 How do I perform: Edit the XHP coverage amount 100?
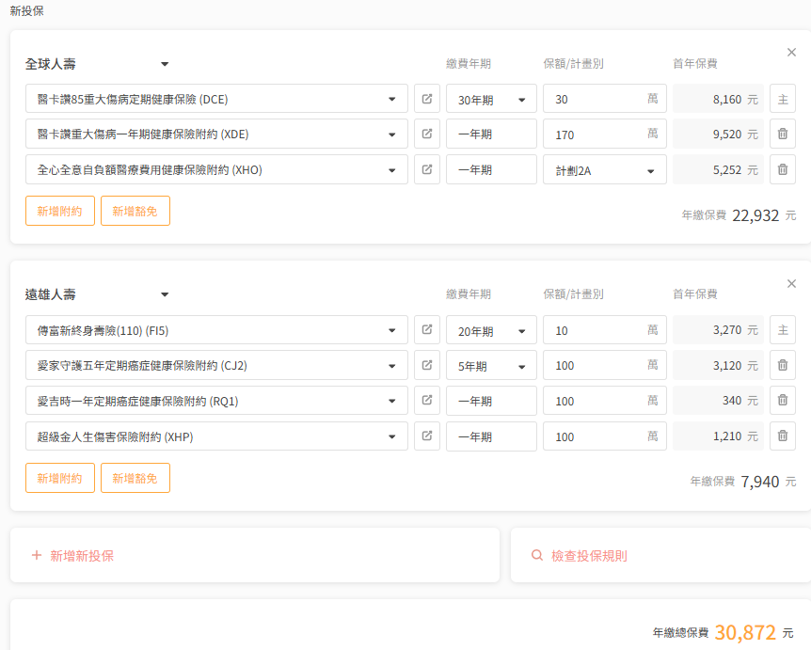(x=605, y=436)
